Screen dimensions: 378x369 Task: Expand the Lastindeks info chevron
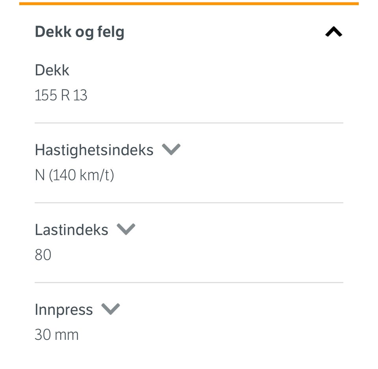tap(126, 229)
